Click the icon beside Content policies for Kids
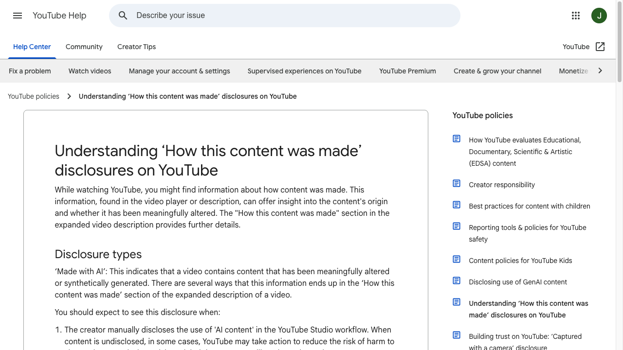 coord(457,259)
